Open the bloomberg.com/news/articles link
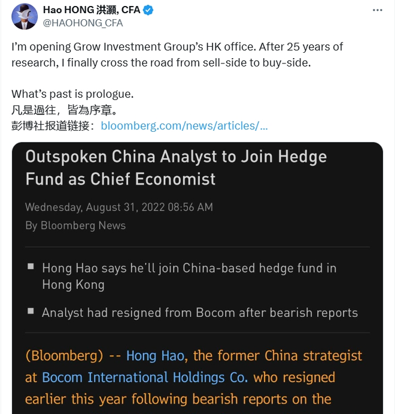The image size is (395, 414). (x=184, y=126)
